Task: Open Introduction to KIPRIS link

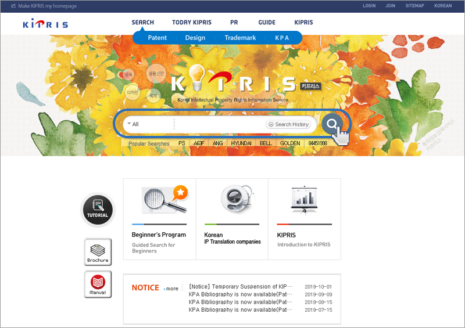Action: click(x=303, y=244)
